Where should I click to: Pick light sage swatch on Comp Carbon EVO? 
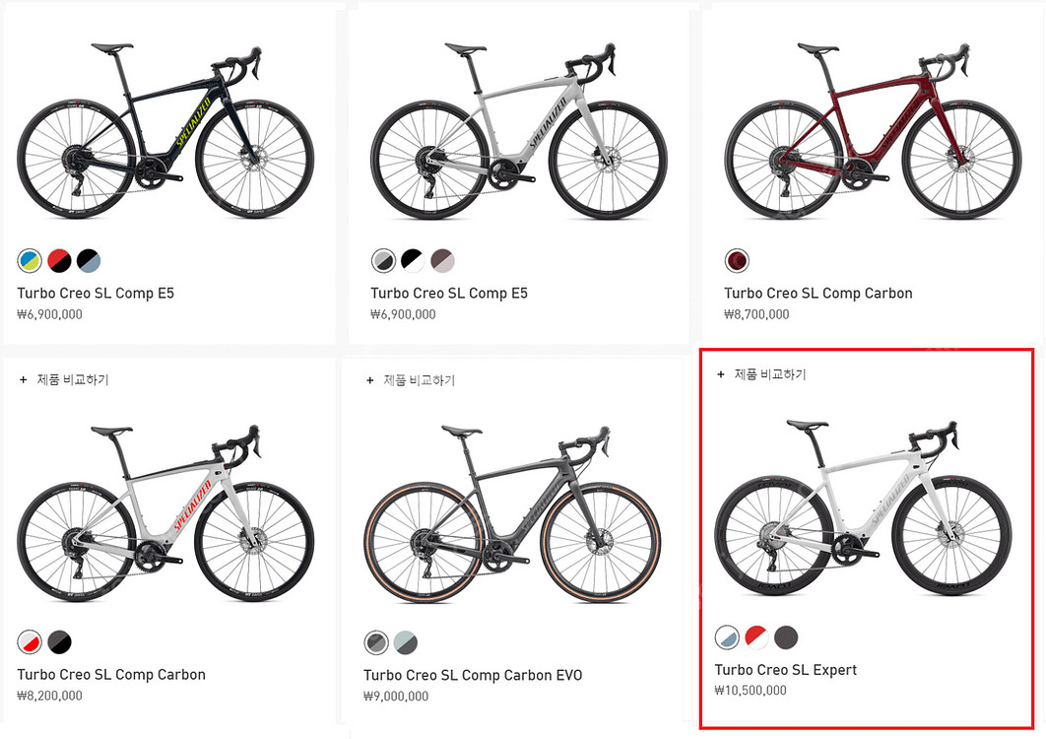[x=406, y=642]
